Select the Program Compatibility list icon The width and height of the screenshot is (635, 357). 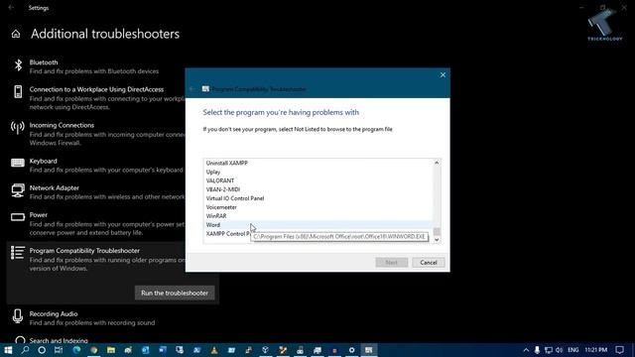pyautogui.click(x=18, y=253)
